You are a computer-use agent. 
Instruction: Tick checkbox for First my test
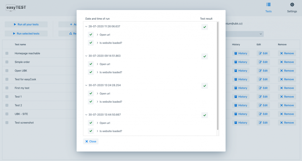click(x=7, y=88)
